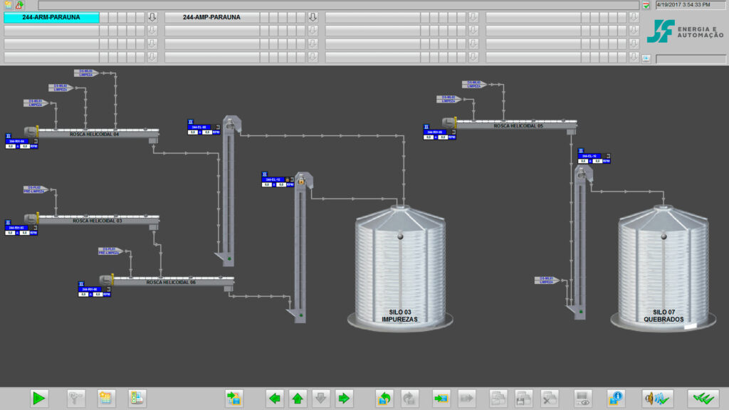This screenshot has height=410, width=729.
Task: Click the return-to-previous-screen curved arrow icon
Action: click(x=384, y=399)
